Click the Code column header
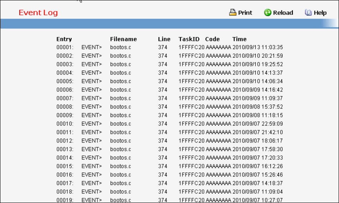The image size is (339, 203). click(212, 39)
